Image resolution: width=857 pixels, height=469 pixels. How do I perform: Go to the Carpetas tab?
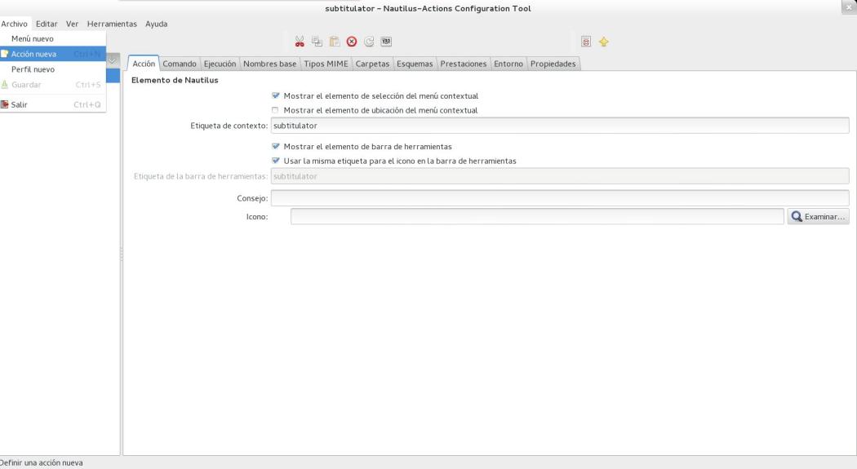(372, 64)
